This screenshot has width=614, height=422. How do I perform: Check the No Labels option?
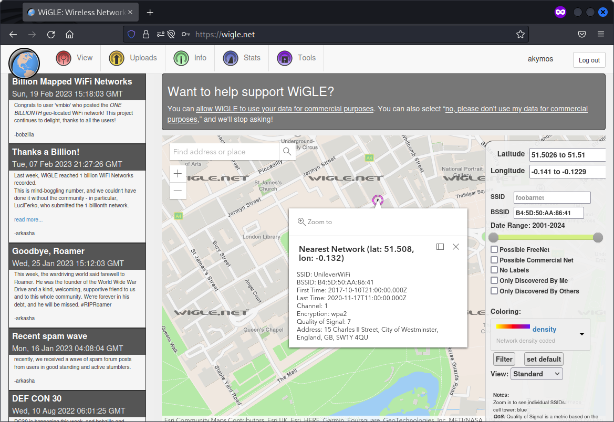tap(494, 270)
